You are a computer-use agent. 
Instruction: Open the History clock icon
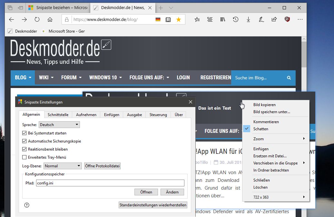(x=235, y=20)
